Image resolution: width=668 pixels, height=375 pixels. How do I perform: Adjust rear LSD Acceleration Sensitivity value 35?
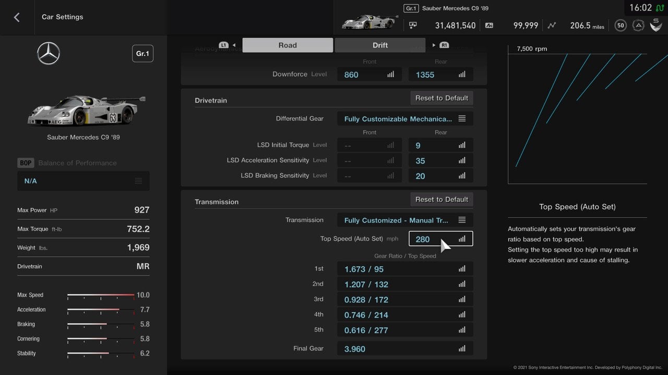coord(441,160)
